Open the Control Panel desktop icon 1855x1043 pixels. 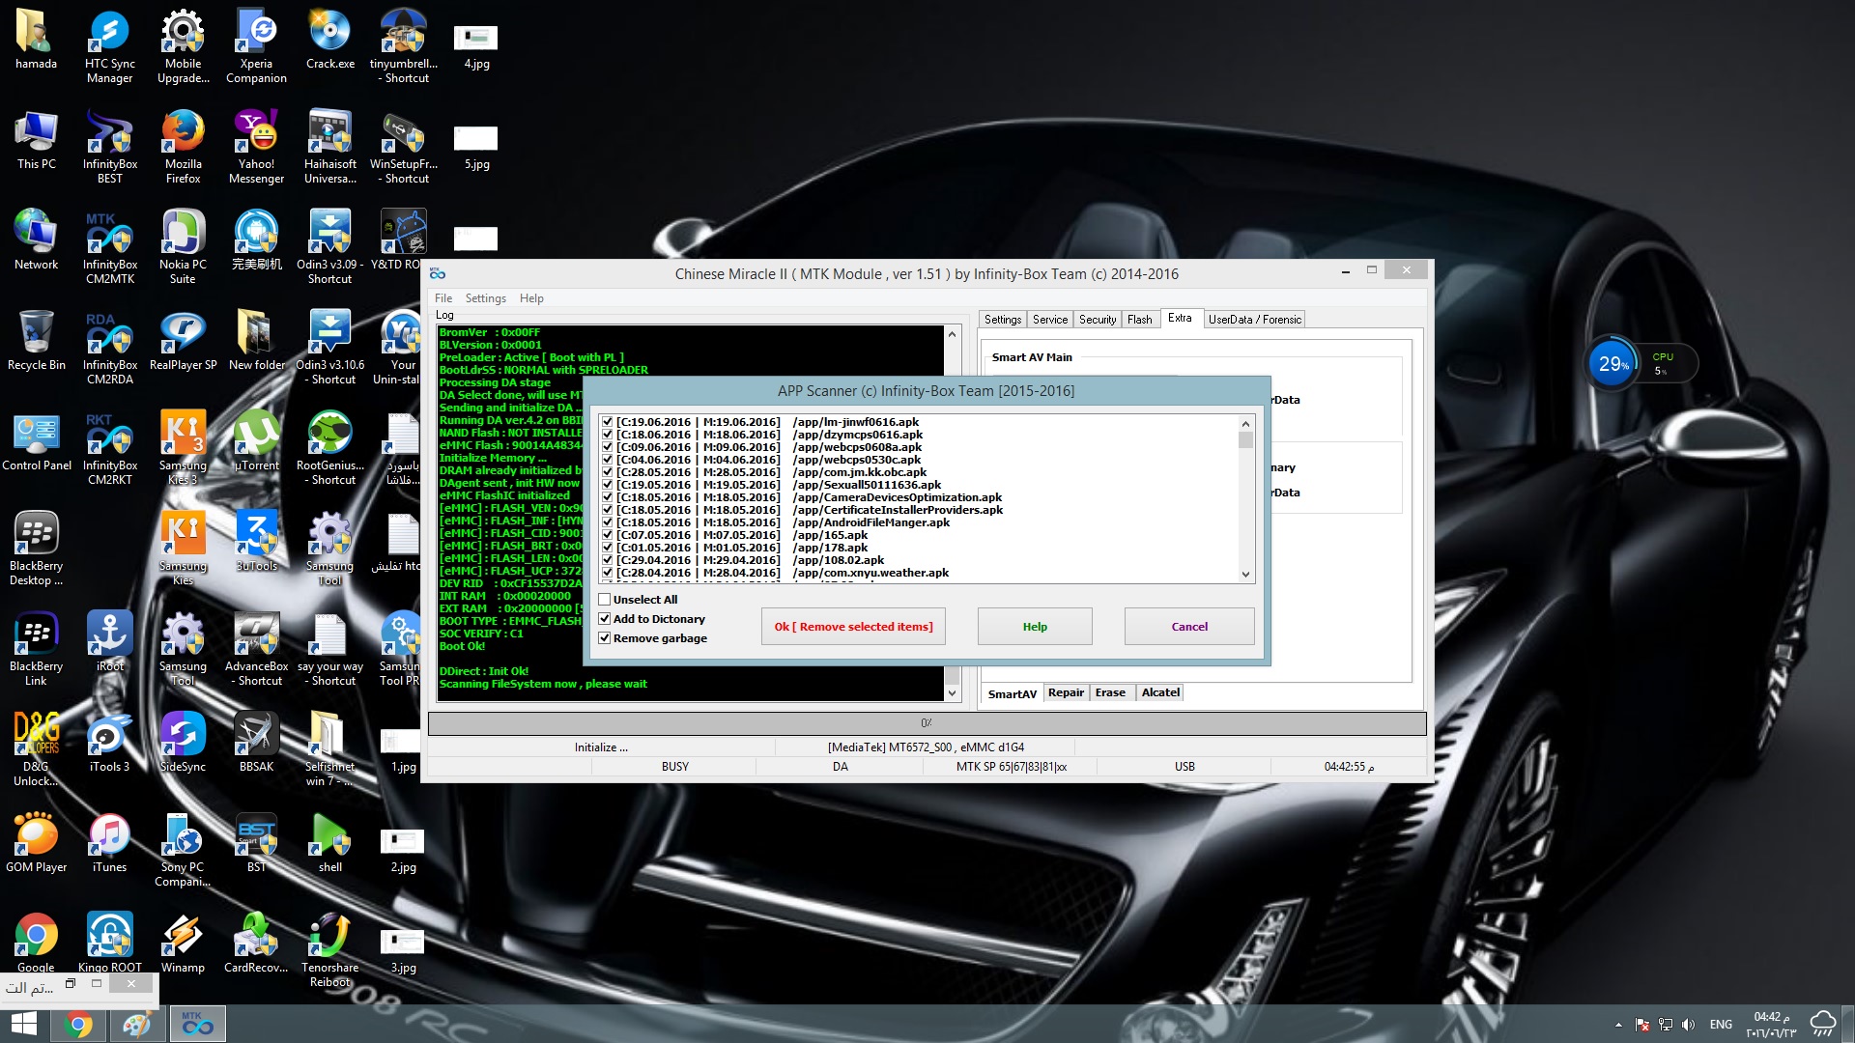click(x=36, y=440)
